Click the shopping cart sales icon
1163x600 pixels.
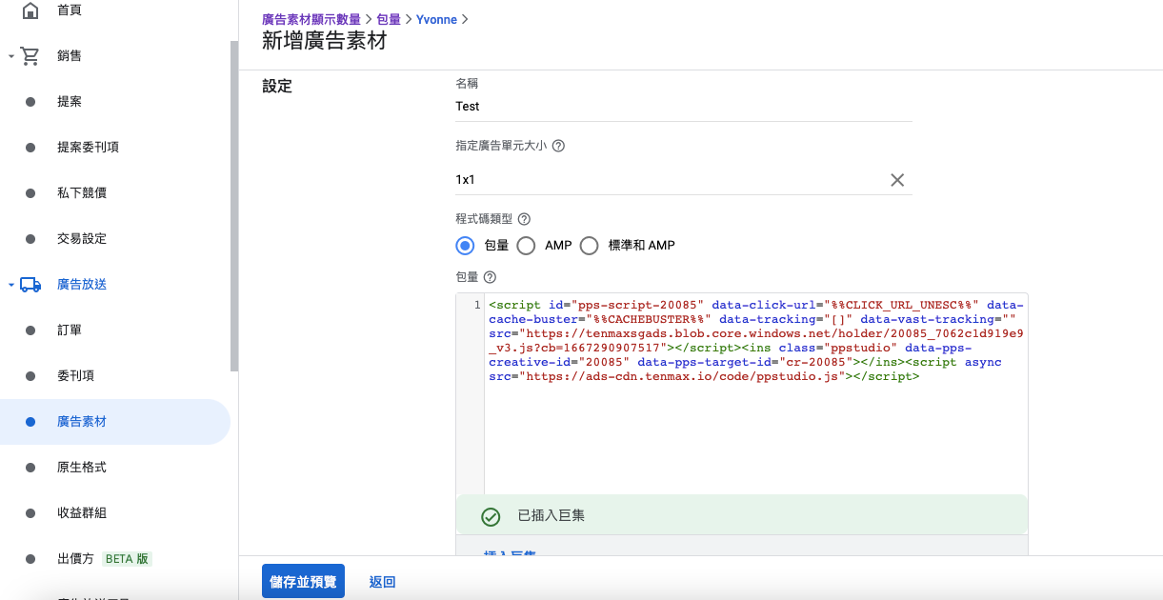[30, 56]
